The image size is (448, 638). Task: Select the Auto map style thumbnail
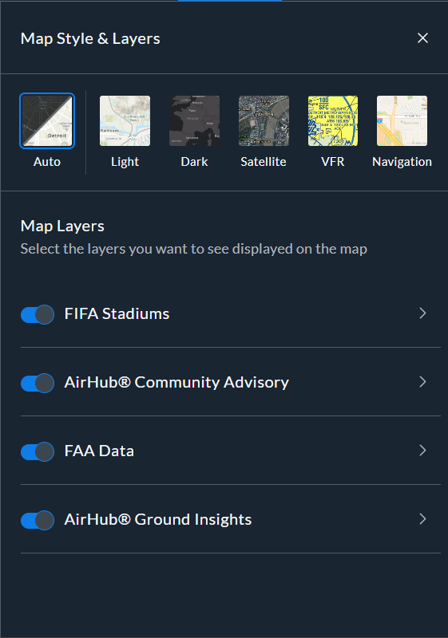pos(47,121)
